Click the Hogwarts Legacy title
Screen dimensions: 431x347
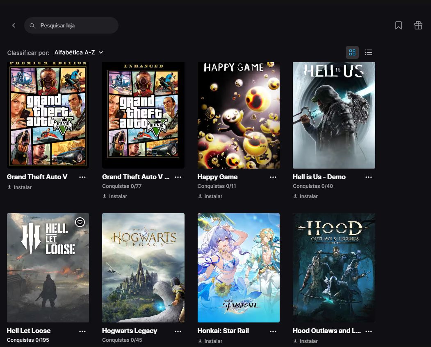click(x=130, y=331)
